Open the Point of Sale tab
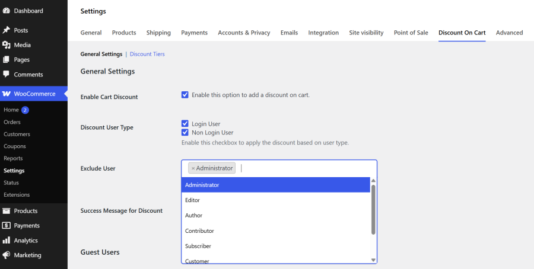 pos(411,33)
